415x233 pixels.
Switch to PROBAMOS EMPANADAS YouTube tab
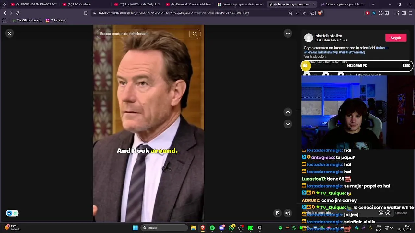point(34,4)
